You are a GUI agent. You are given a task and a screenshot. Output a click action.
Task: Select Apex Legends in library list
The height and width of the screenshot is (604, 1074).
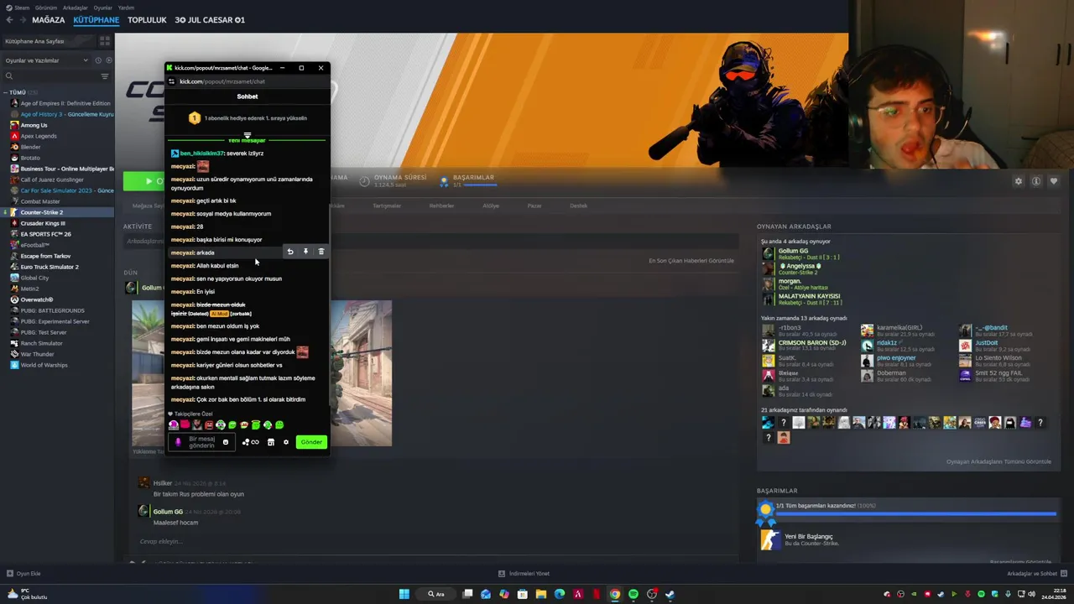[x=39, y=136]
